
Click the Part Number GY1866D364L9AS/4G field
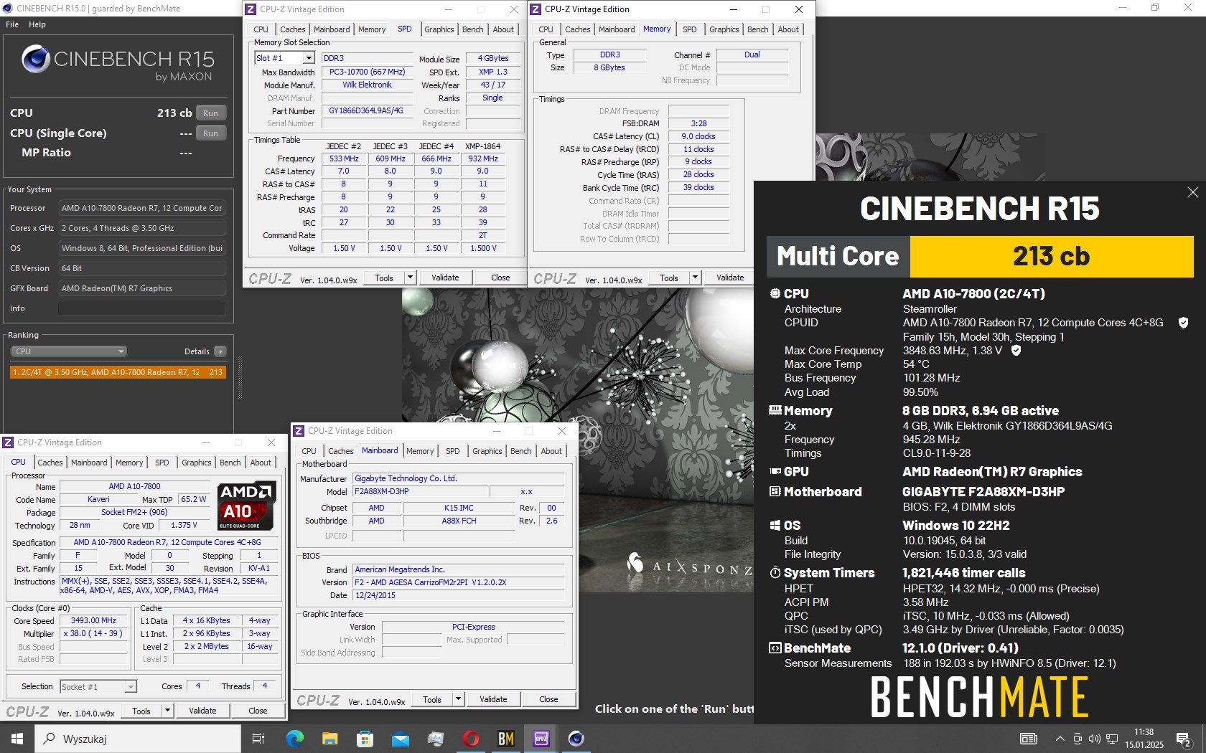366,111
